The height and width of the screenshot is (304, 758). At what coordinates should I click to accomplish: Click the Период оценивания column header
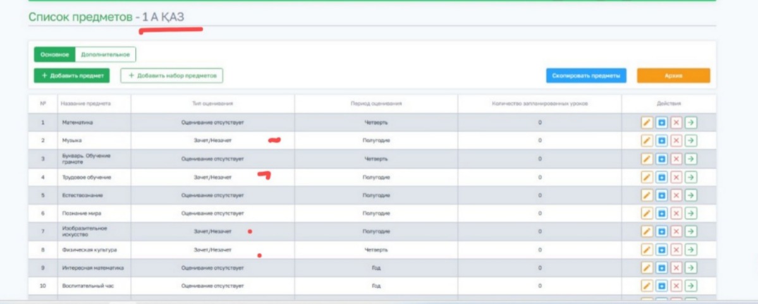[x=376, y=104]
